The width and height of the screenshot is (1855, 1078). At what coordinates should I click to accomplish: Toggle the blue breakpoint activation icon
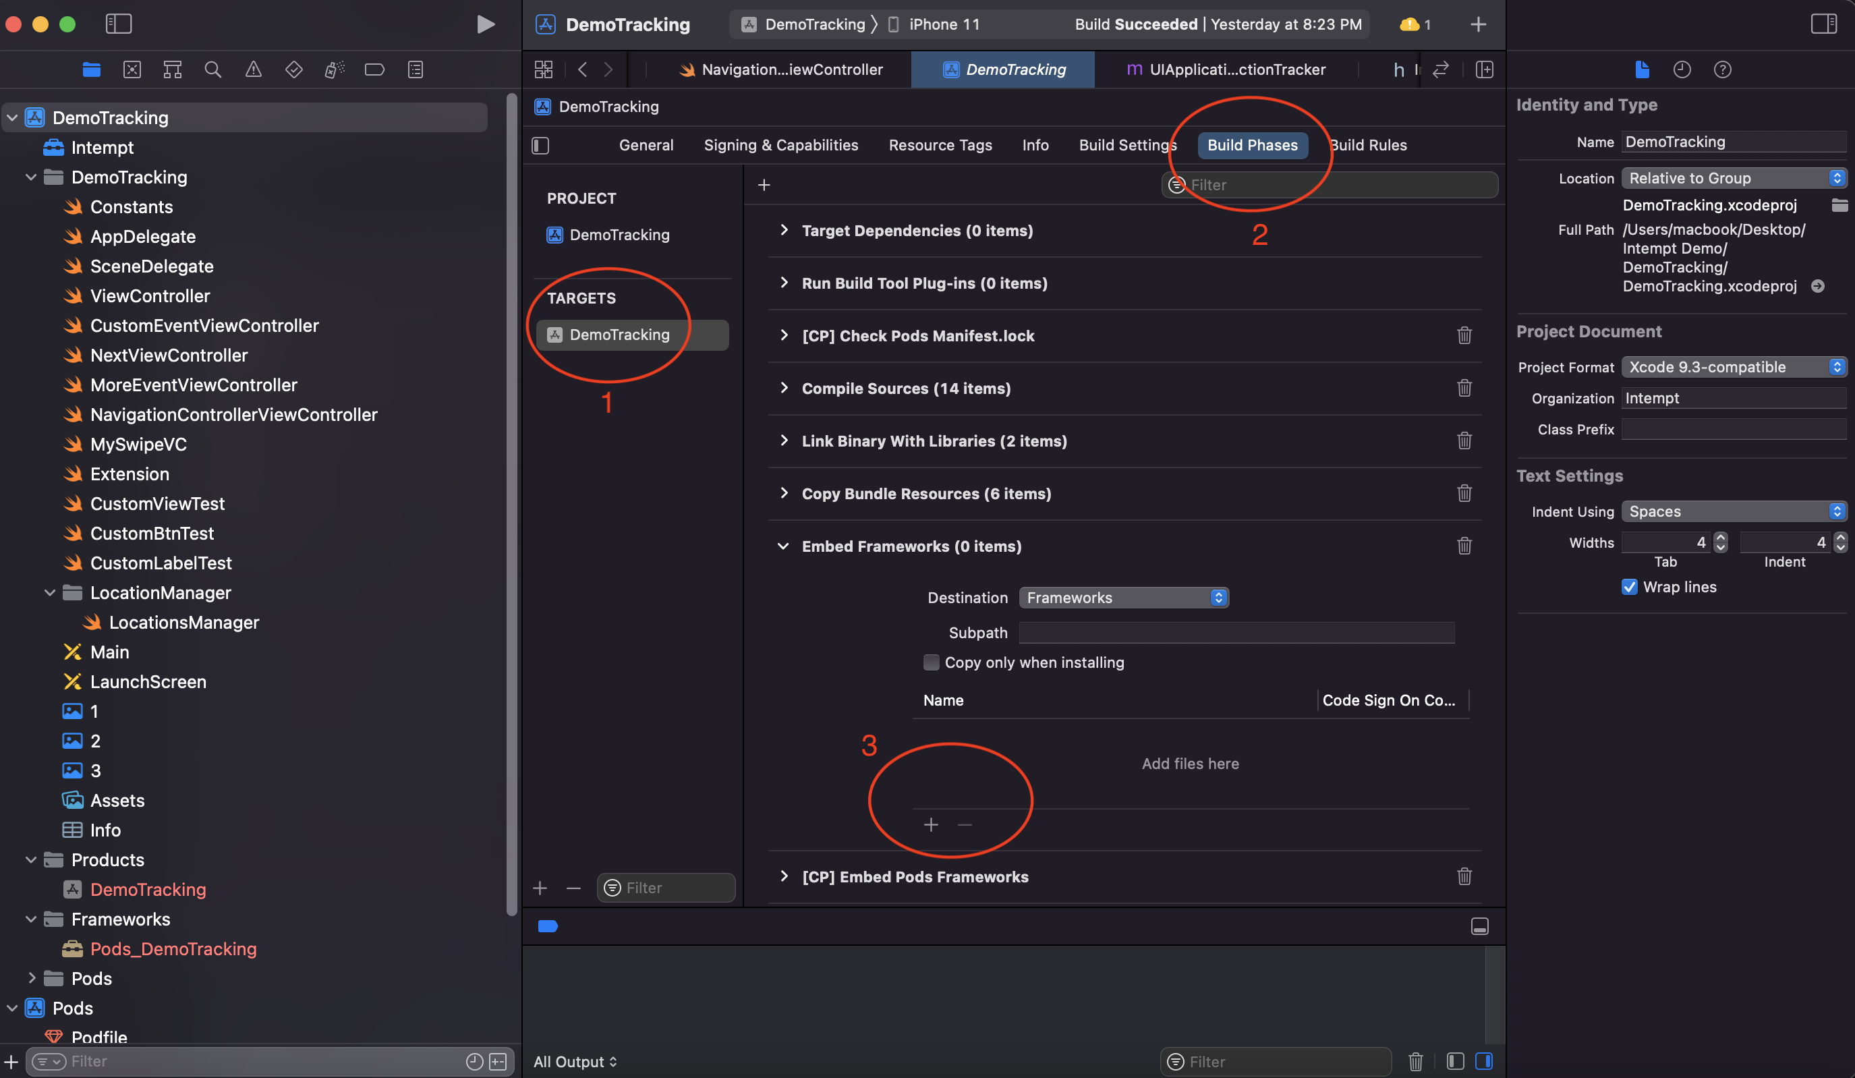click(x=548, y=926)
